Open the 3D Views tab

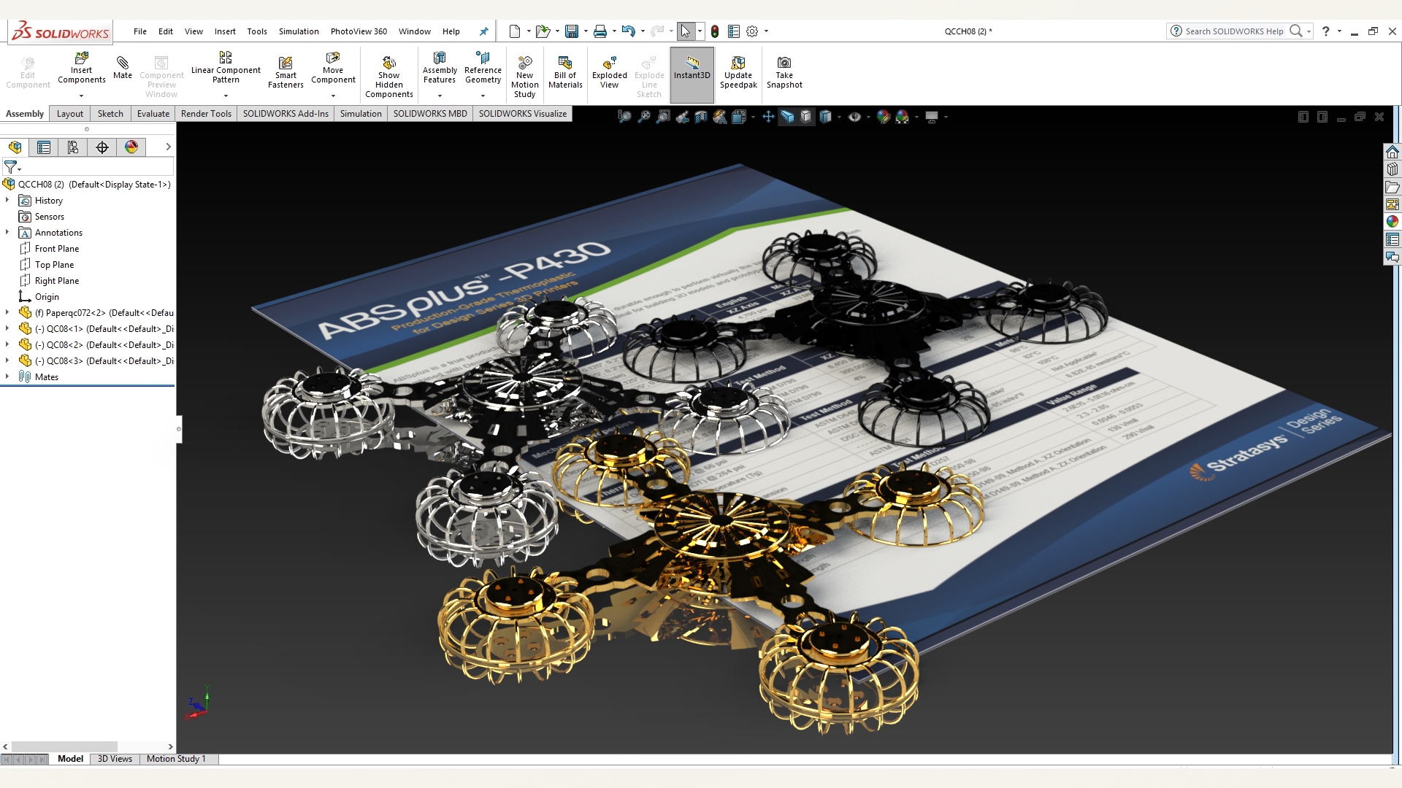pos(115,759)
